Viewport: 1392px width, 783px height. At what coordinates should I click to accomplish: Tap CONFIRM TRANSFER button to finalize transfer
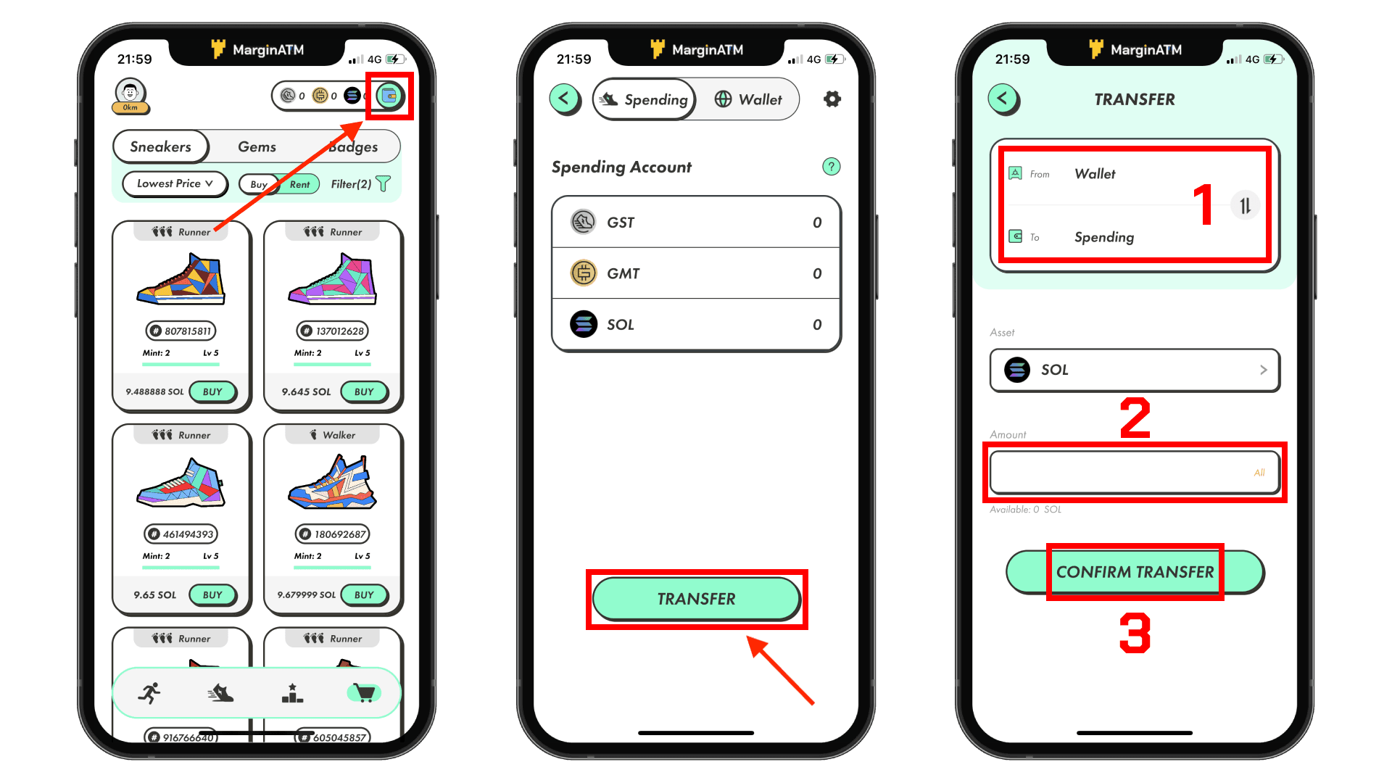tap(1135, 572)
